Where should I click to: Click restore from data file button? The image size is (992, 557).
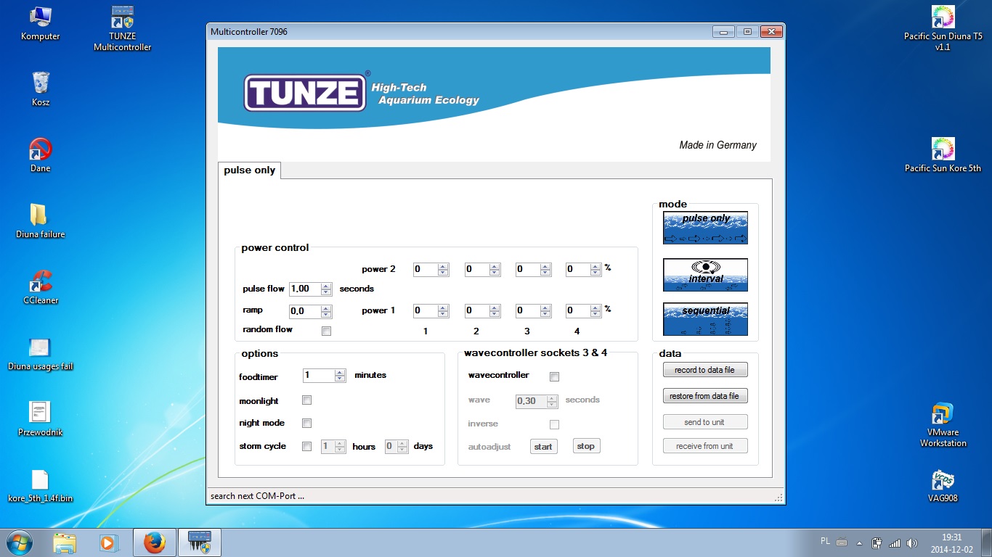704,396
